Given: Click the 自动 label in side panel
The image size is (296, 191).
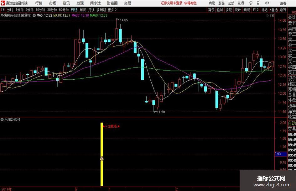Looking at the screenshot, I should [292, 123].
